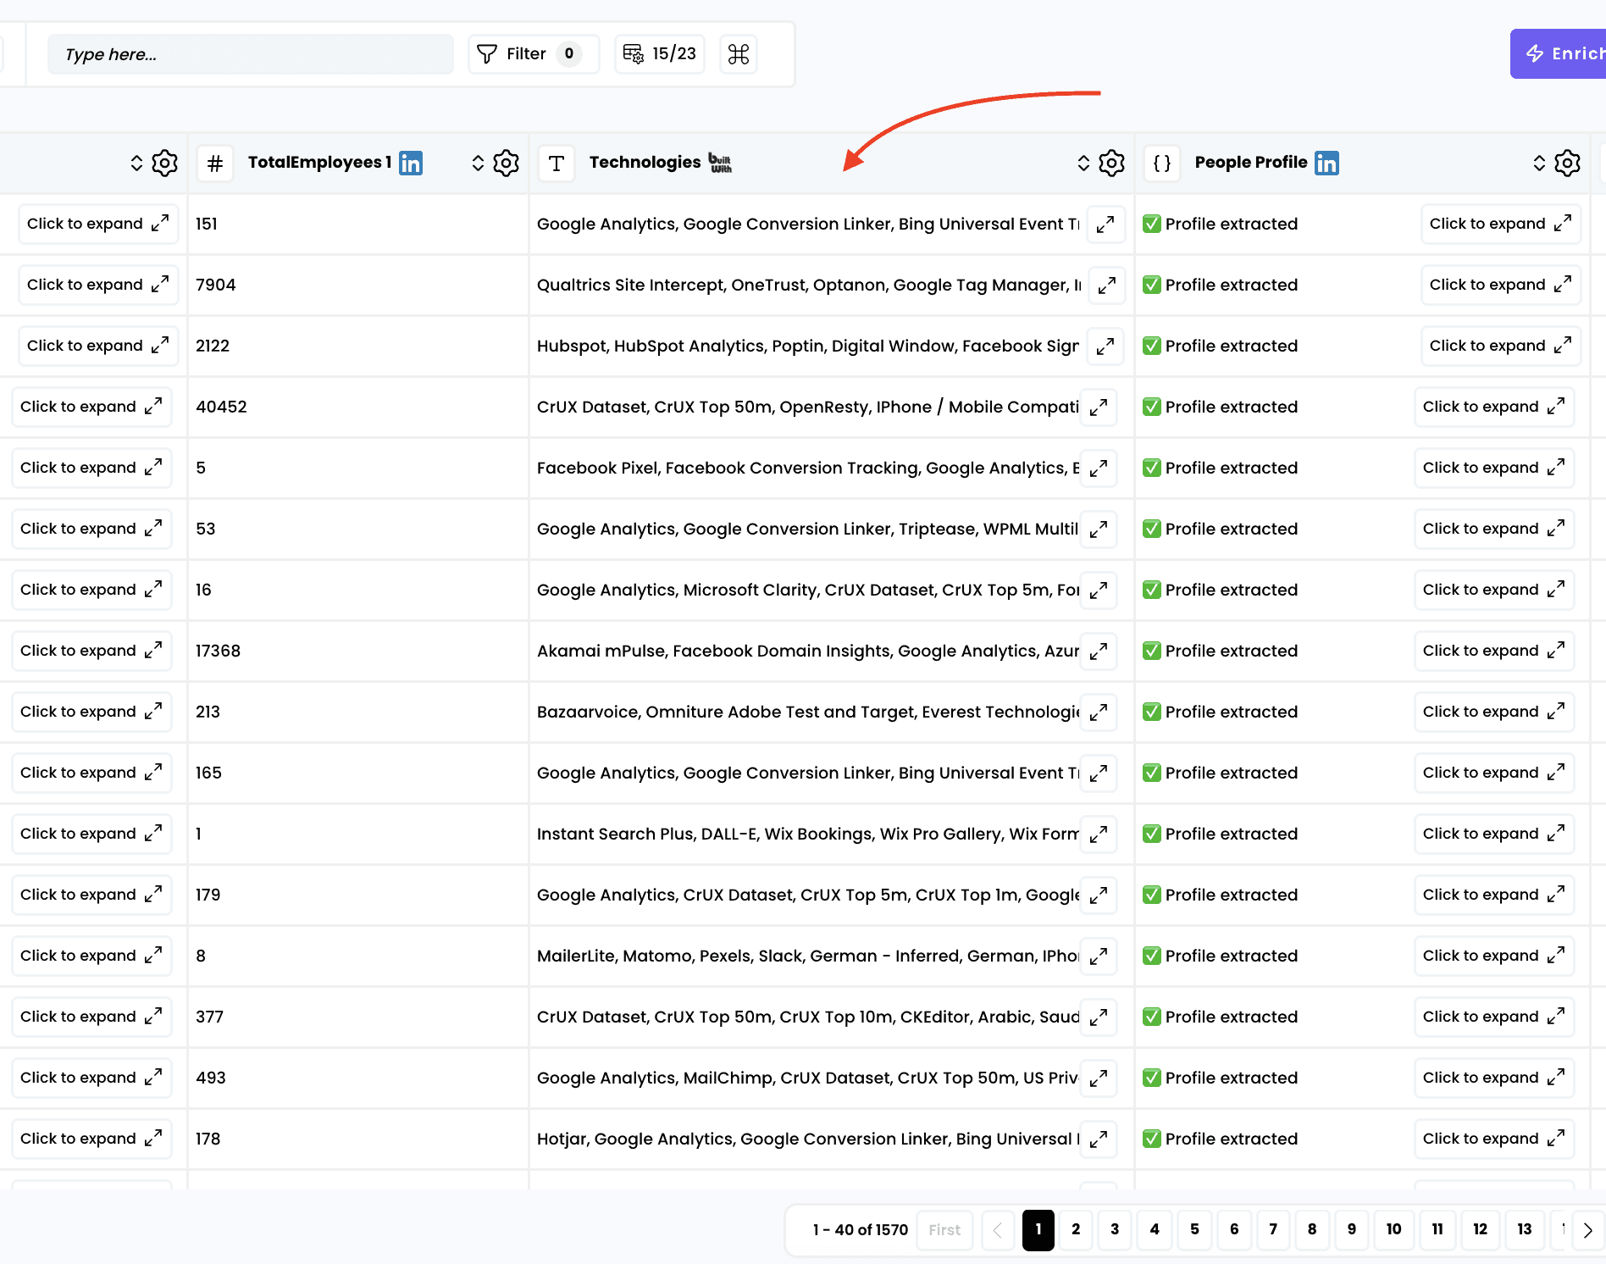The height and width of the screenshot is (1264, 1606).
Task: Expand People Profile for the 17368 employees row
Action: click(1494, 651)
